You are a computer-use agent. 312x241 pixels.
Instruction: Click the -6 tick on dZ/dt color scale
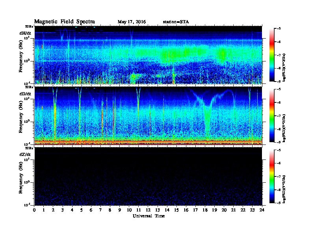279,163
